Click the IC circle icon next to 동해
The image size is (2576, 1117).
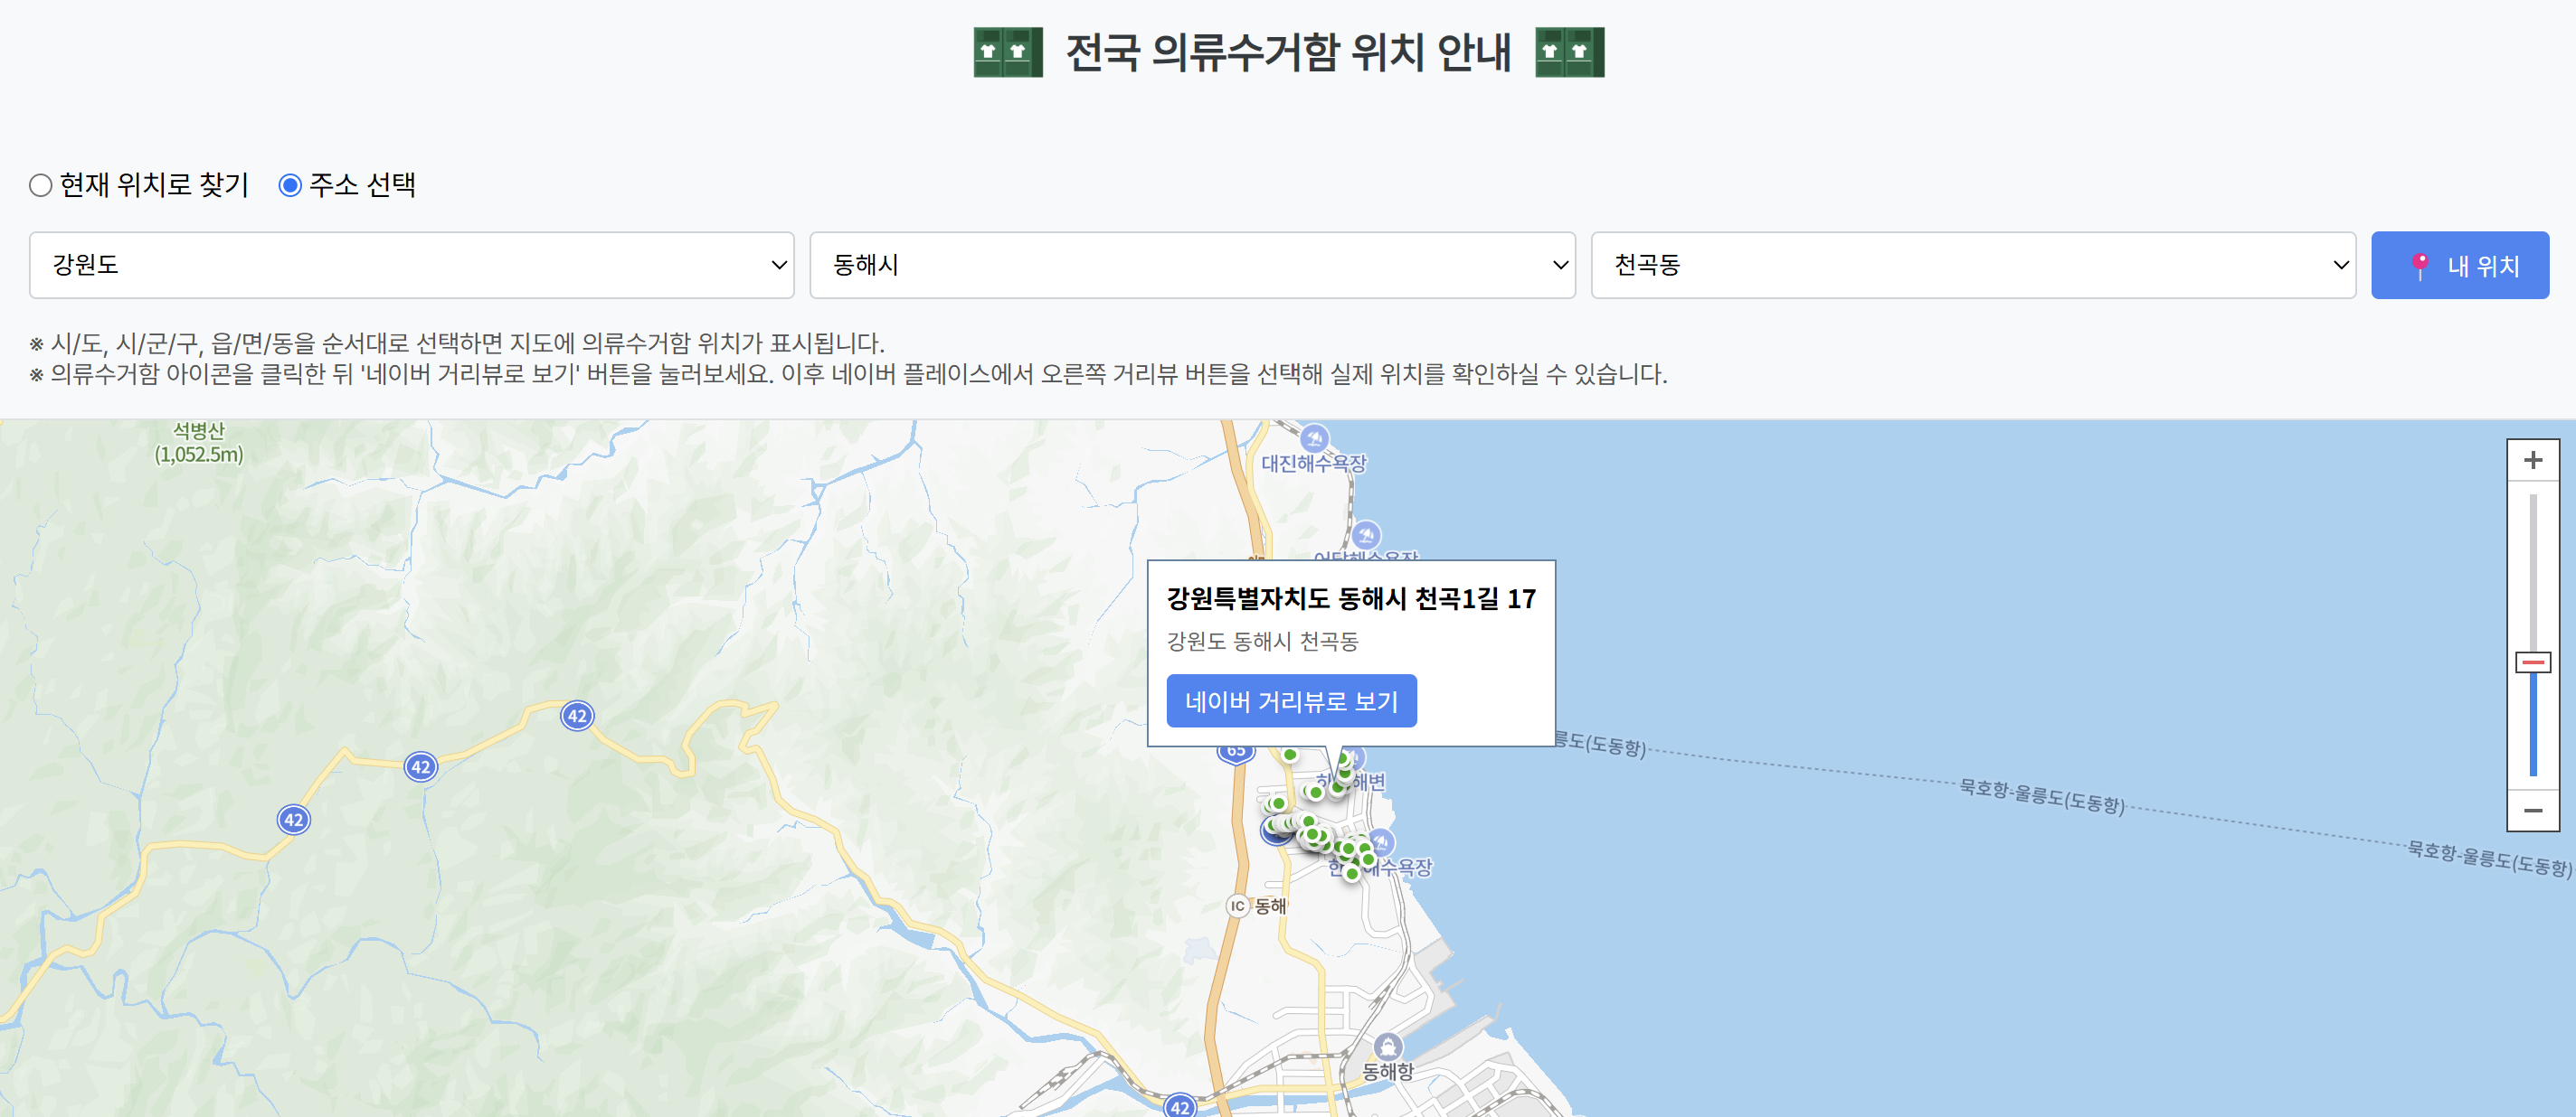click(x=1238, y=906)
